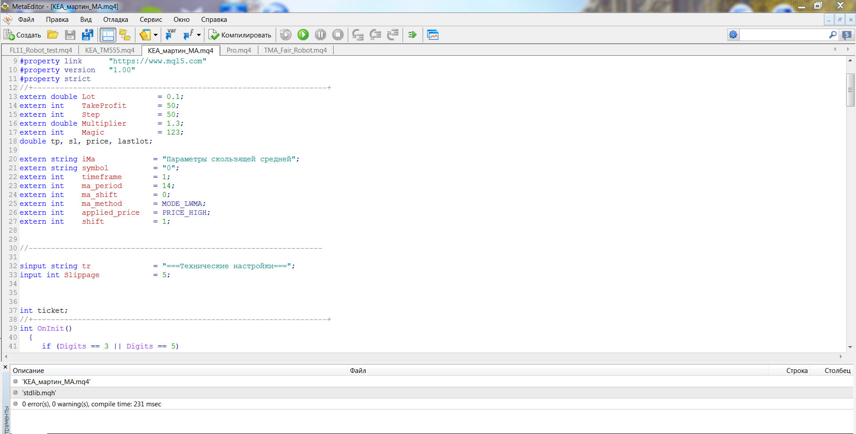Click PRICE_HIGH value on line 26
Screen dimensions: 856x434
click(x=184, y=213)
